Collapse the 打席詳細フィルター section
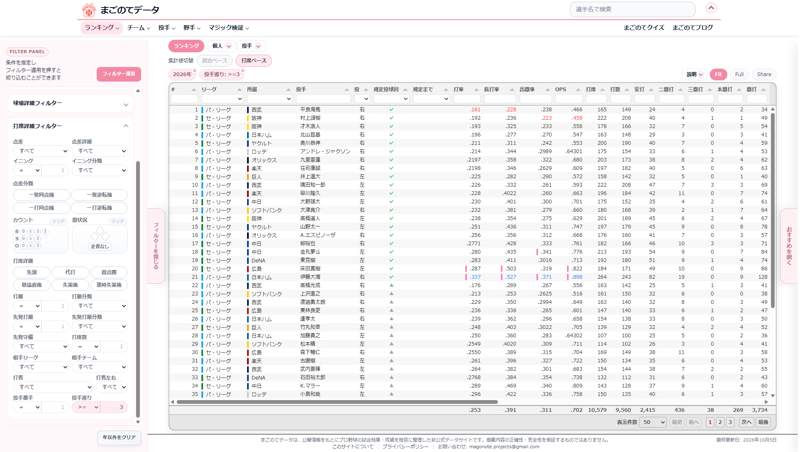 tap(70, 126)
